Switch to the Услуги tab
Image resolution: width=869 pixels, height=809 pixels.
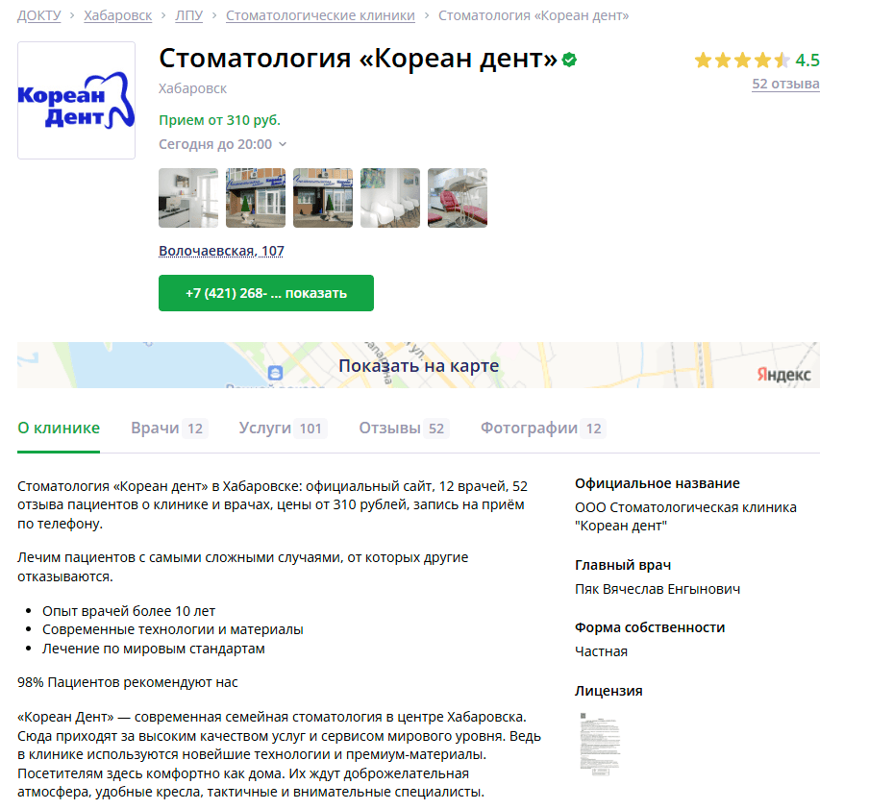282,429
